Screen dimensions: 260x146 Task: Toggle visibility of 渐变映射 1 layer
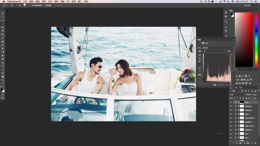click(x=231, y=106)
